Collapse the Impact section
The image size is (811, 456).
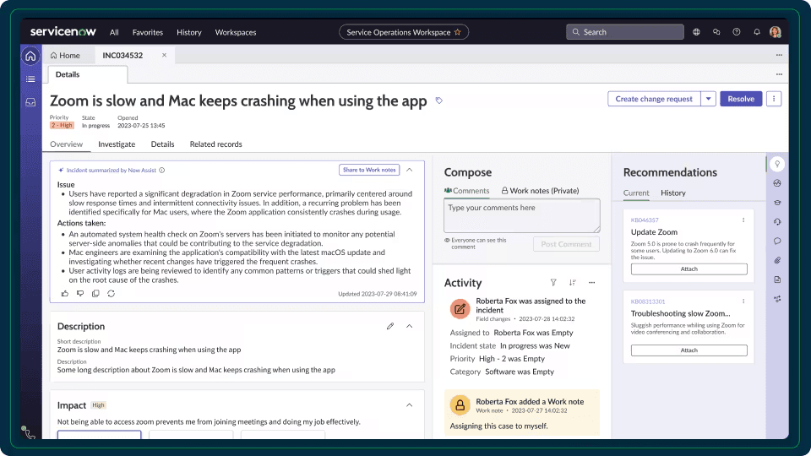click(x=410, y=405)
